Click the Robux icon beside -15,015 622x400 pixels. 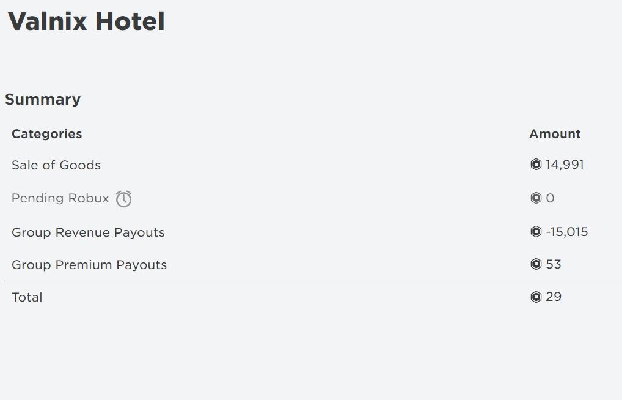point(535,232)
